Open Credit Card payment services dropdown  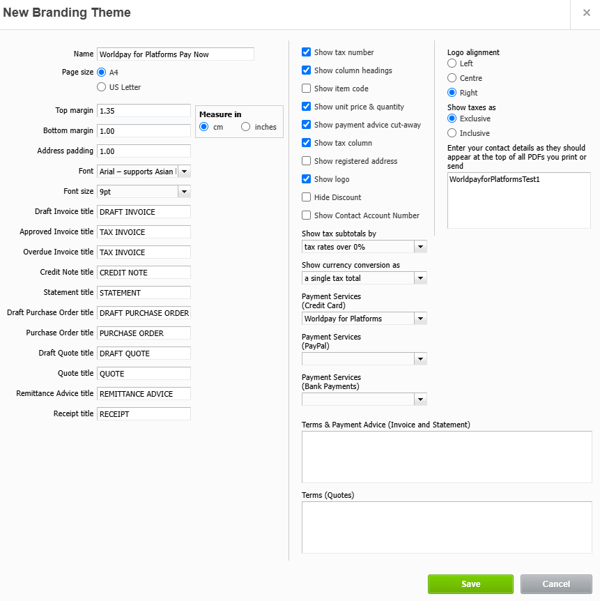[x=420, y=319]
